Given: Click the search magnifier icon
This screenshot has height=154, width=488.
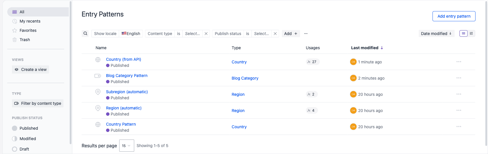Looking at the screenshot, I should 85,34.
